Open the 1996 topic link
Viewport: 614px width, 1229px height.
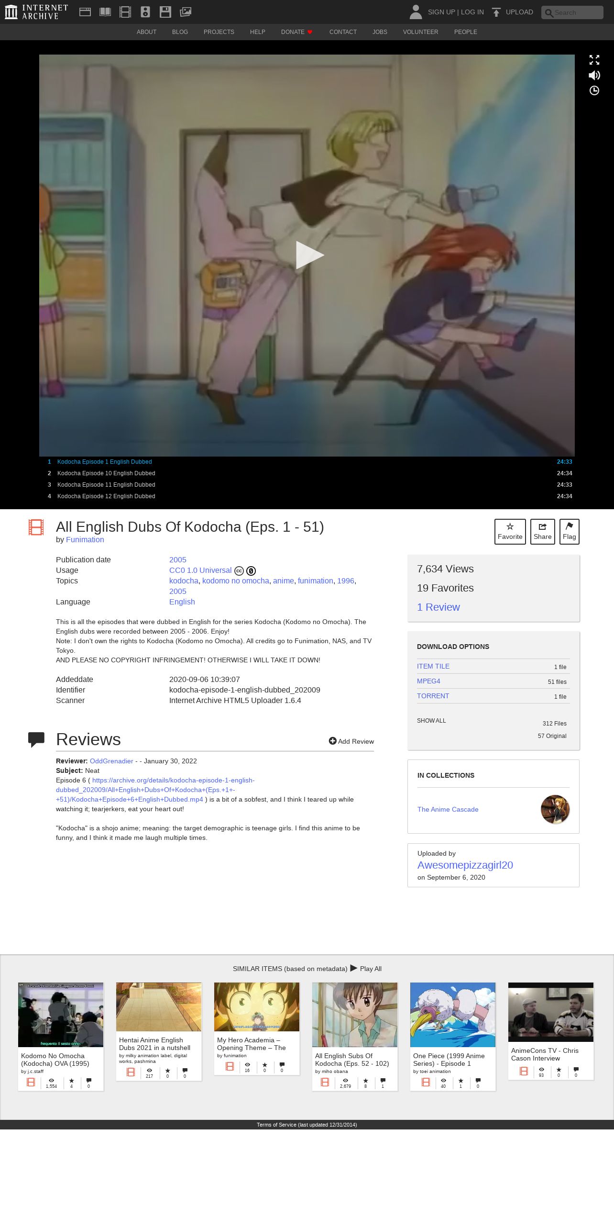click(x=346, y=581)
